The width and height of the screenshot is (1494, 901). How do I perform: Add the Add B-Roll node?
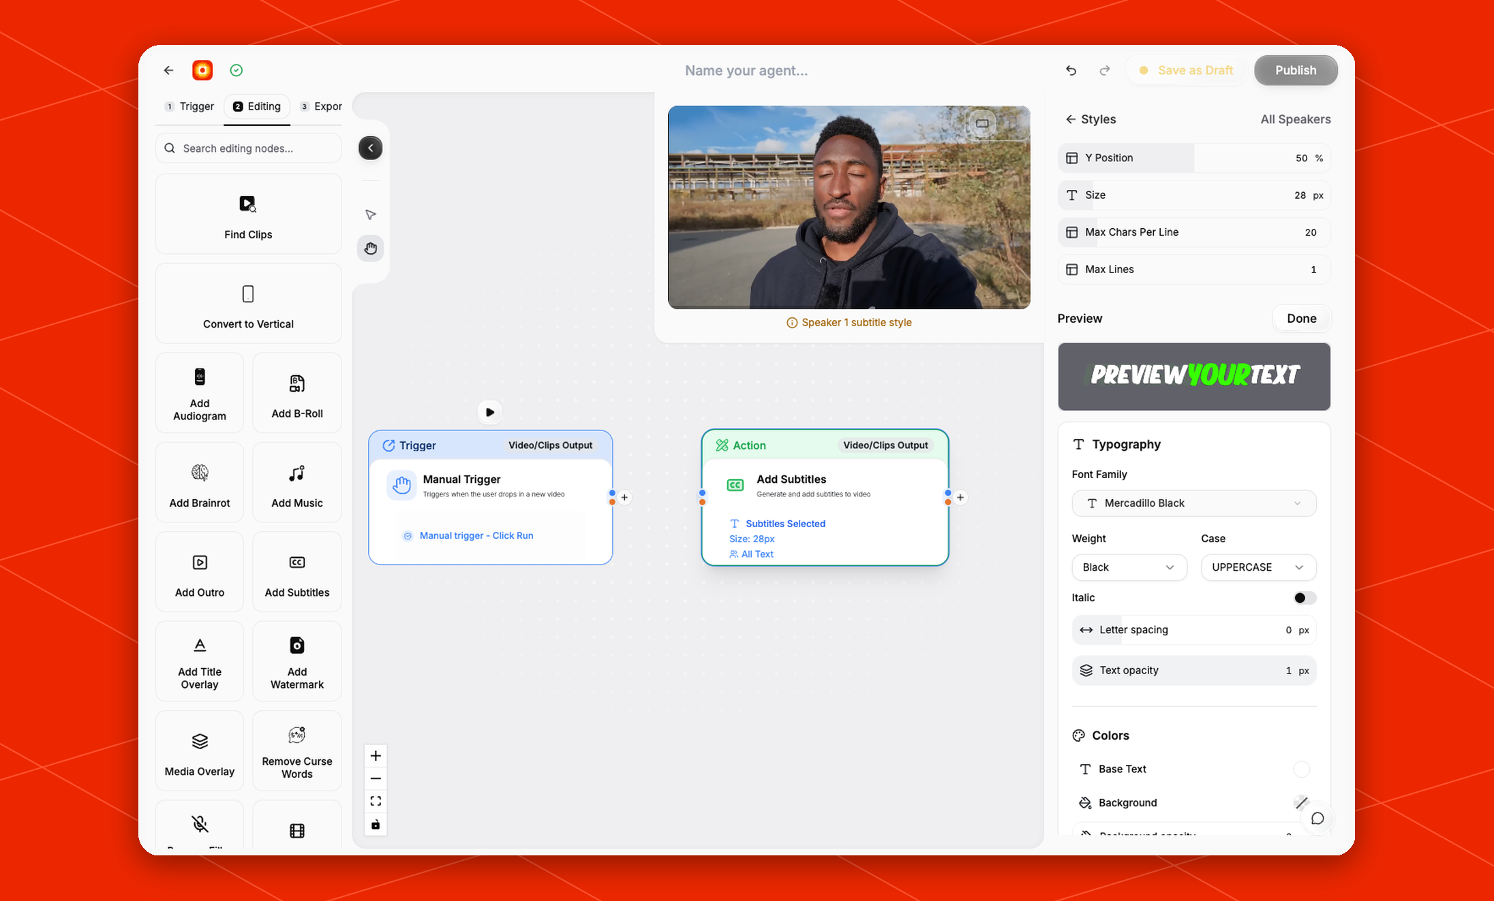297,393
